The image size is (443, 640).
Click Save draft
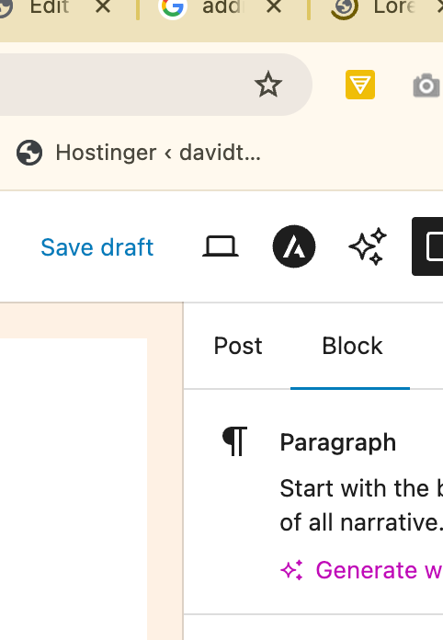point(97,247)
